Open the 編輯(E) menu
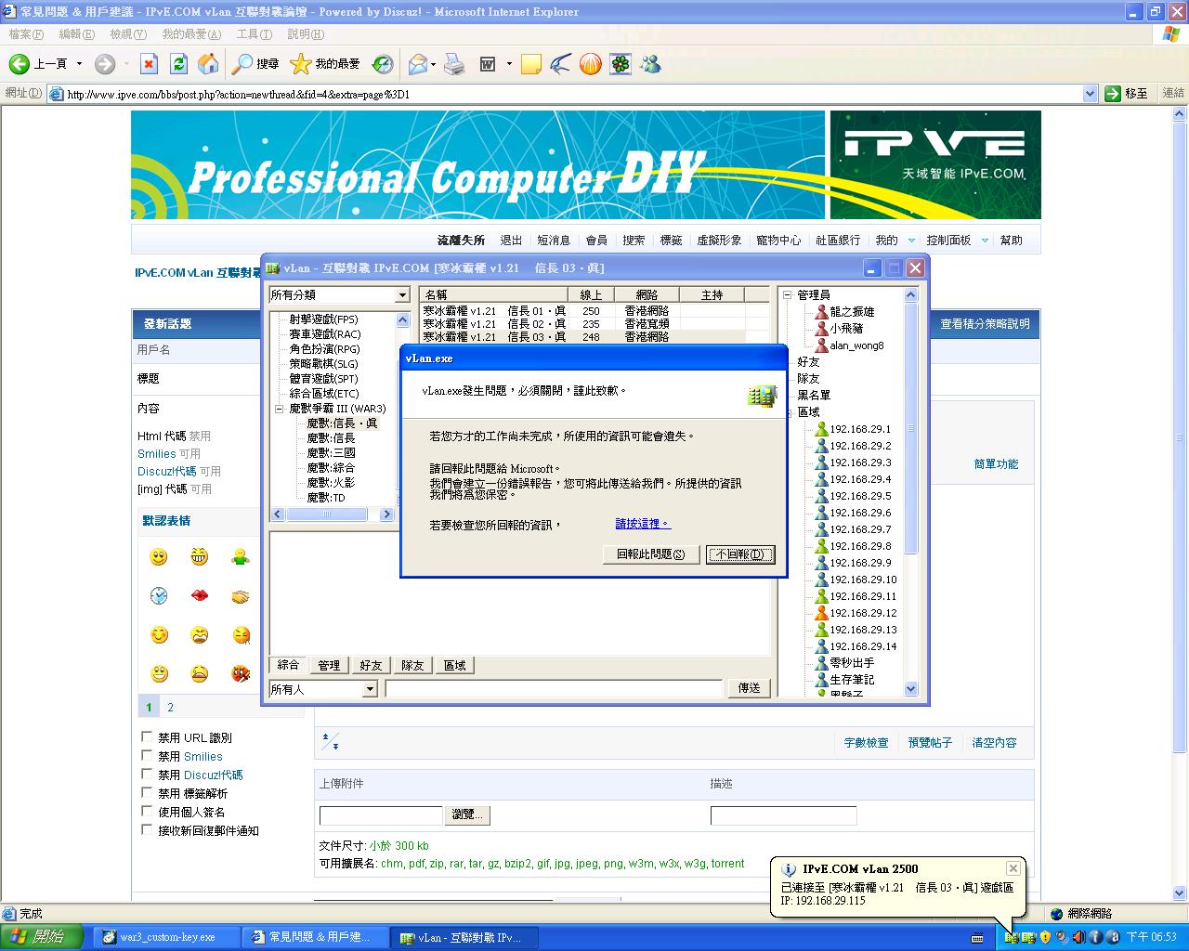Viewport: 1189px width, 951px height. click(x=76, y=34)
